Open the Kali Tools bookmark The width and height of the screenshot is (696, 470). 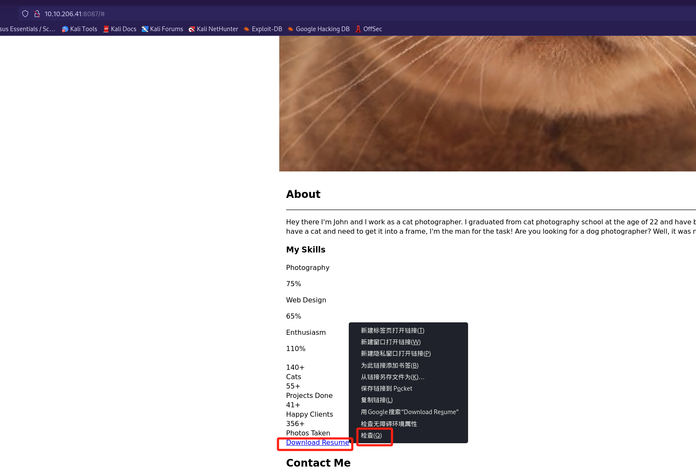pyautogui.click(x=80, y=29)
